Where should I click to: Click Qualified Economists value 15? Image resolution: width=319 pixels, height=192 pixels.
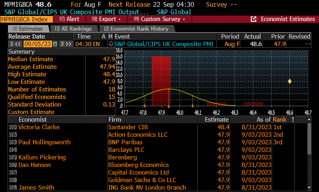[x=111, y=97]
